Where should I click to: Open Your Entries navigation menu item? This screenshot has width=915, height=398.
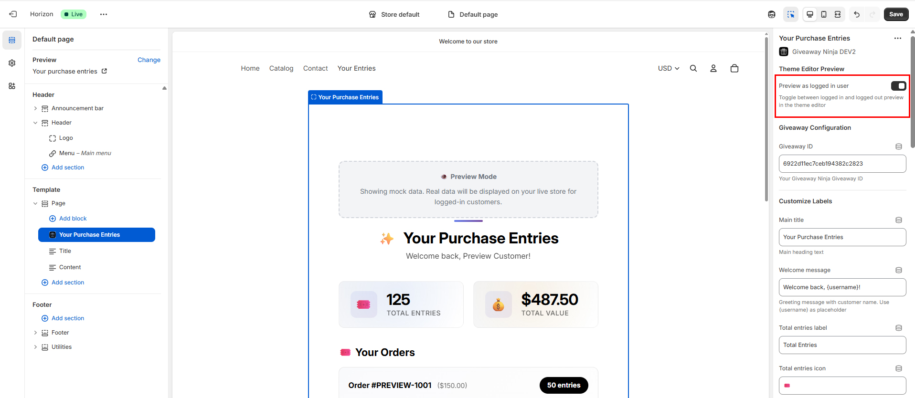pyautogui.click(x=356, y=68)
